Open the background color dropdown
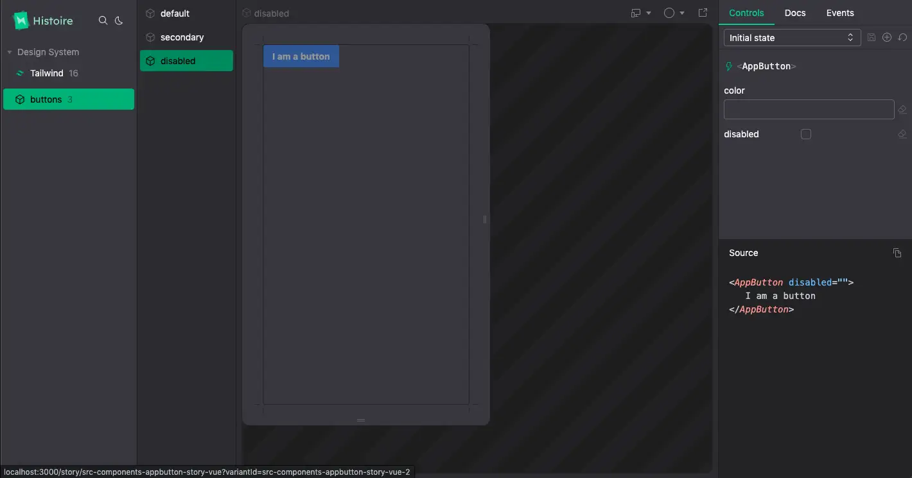912x478 pixels. (x=674, y=13)
